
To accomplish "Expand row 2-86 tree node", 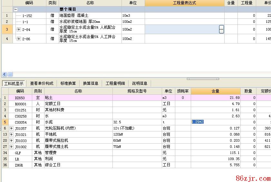I will click(19, 39).
